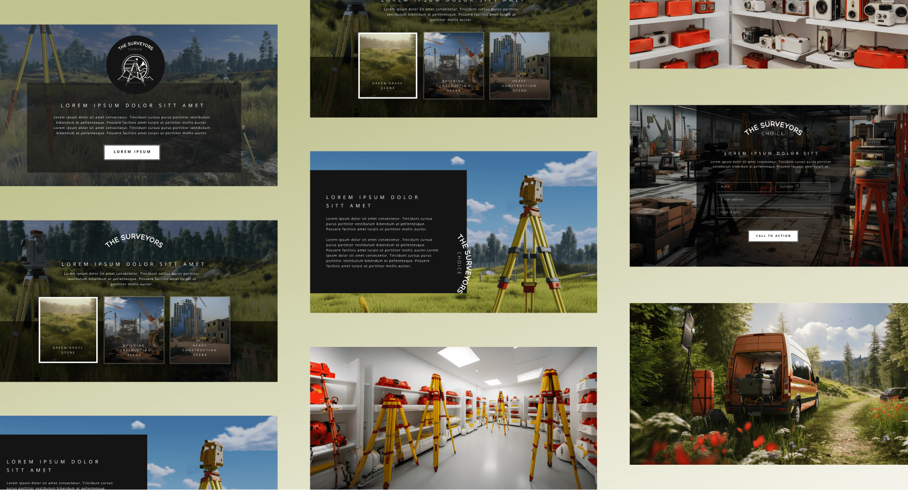
Task: Click the Surveyors Choice logo above the contact form
Action: pos(773,128)
